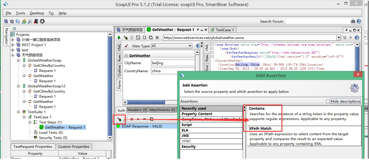Open the Try menu
Screen dimensions: 369x165
tap(51, 13)
